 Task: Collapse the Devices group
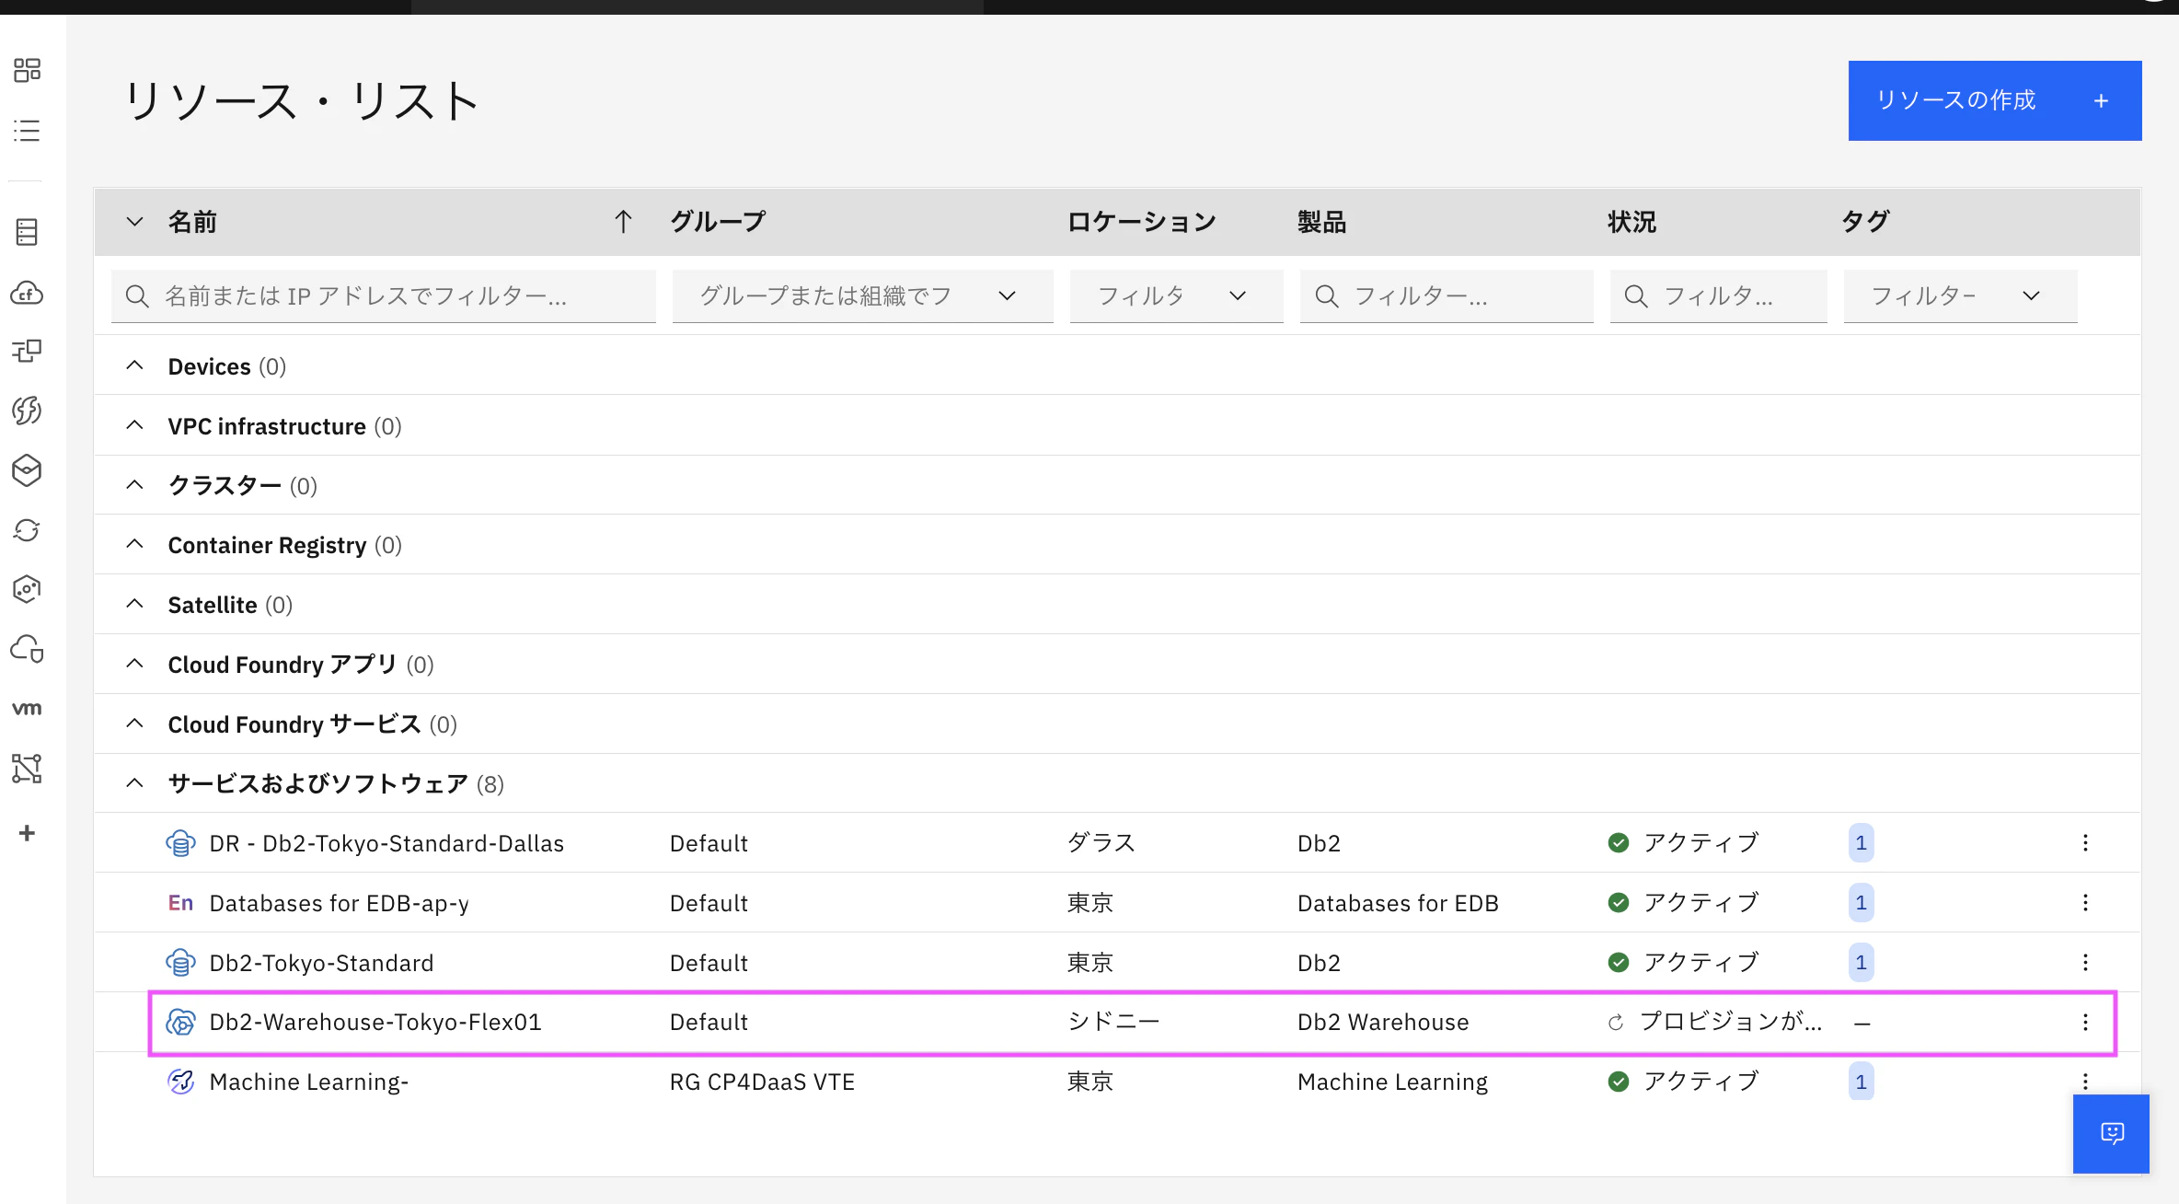point(134,366)
